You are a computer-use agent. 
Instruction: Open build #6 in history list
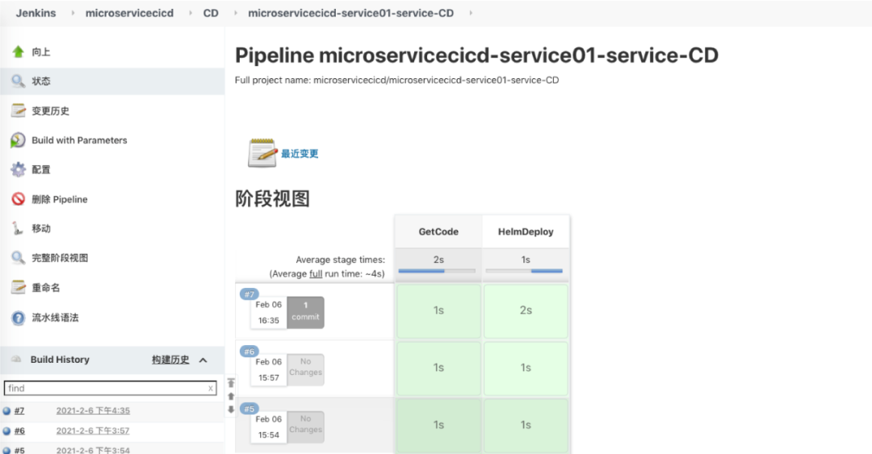click(19, 431)
